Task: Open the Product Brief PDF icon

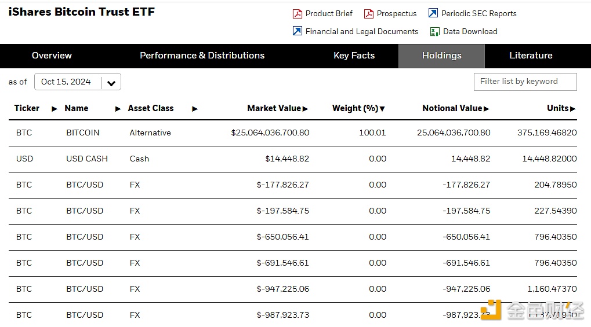Action: 298,14
